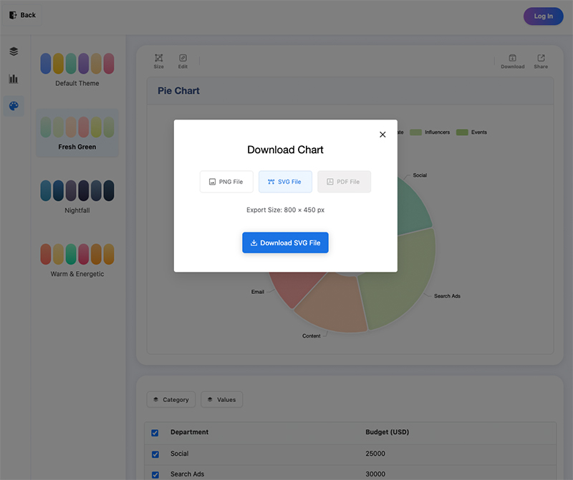Click the Edit toolbar icon
This screenshot has height=480, width=573.
pyautogui.click(x=183, y=61)
